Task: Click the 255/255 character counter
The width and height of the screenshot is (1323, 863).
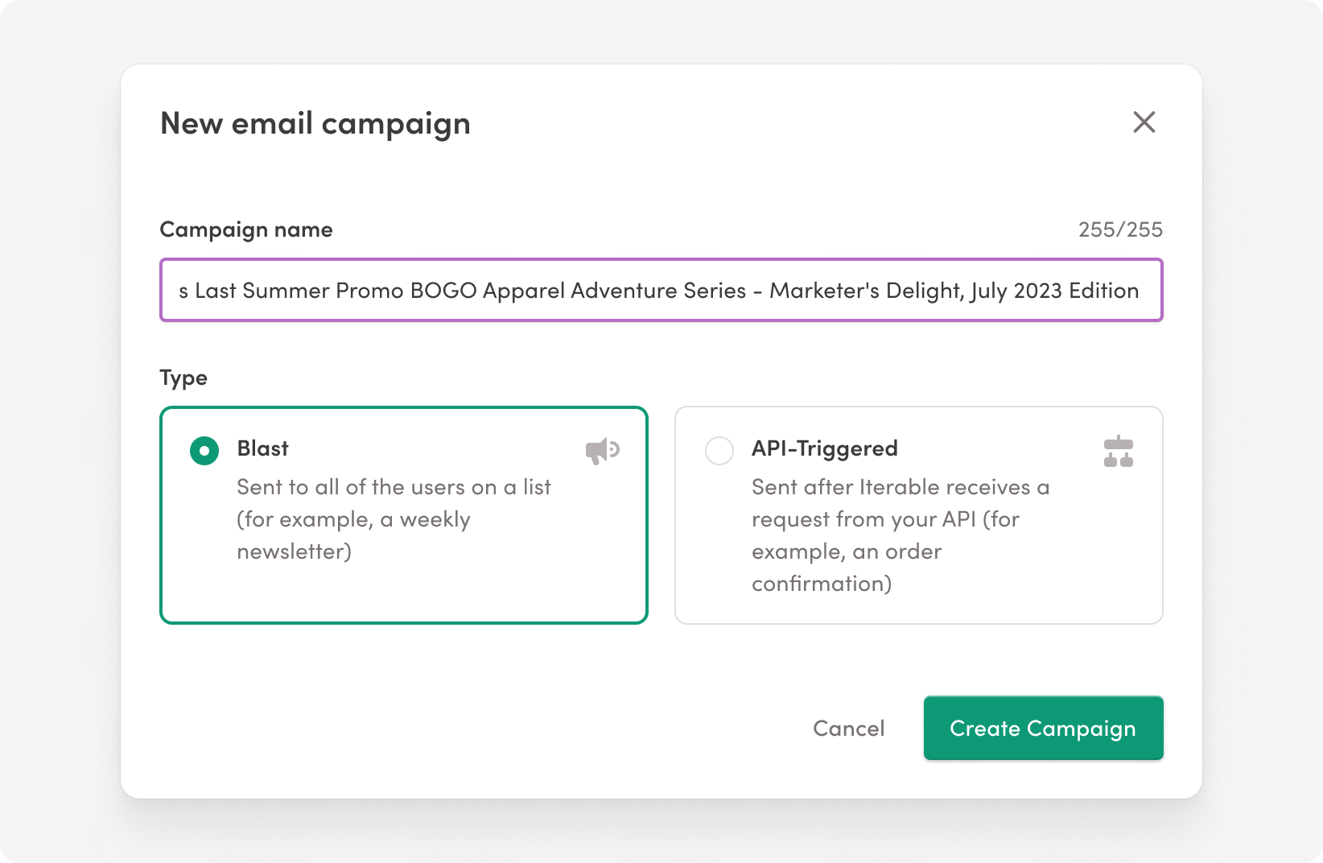Action: tap(1119, 230)
